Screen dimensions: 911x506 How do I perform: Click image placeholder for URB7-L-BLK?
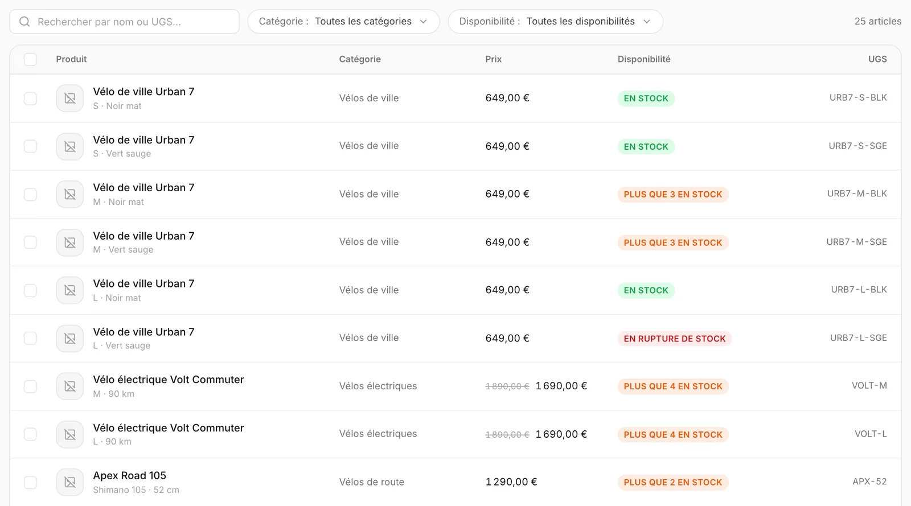[x=70, y=290]
